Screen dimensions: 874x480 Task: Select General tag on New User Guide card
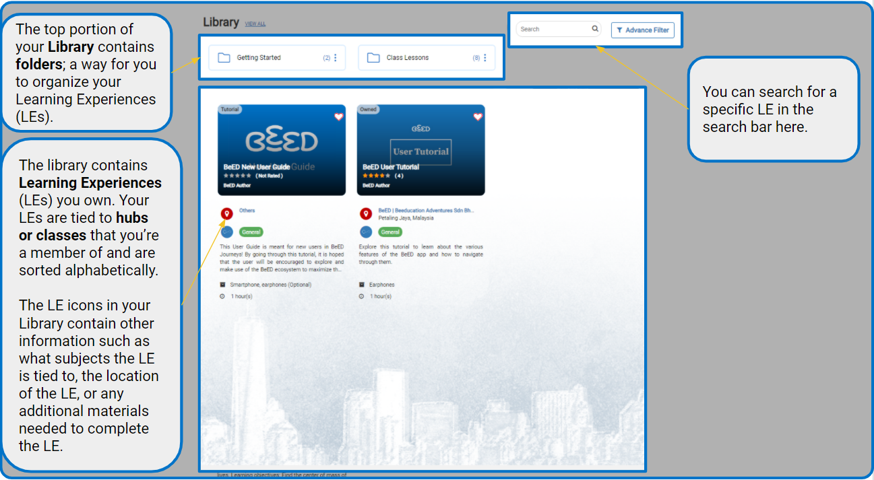coord(251,232)
